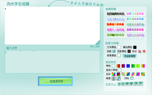This screenshot has height=95, width=152.
Task: Set text size to the smaller 中
Action: pyautogui.click(x=127, y=84)
